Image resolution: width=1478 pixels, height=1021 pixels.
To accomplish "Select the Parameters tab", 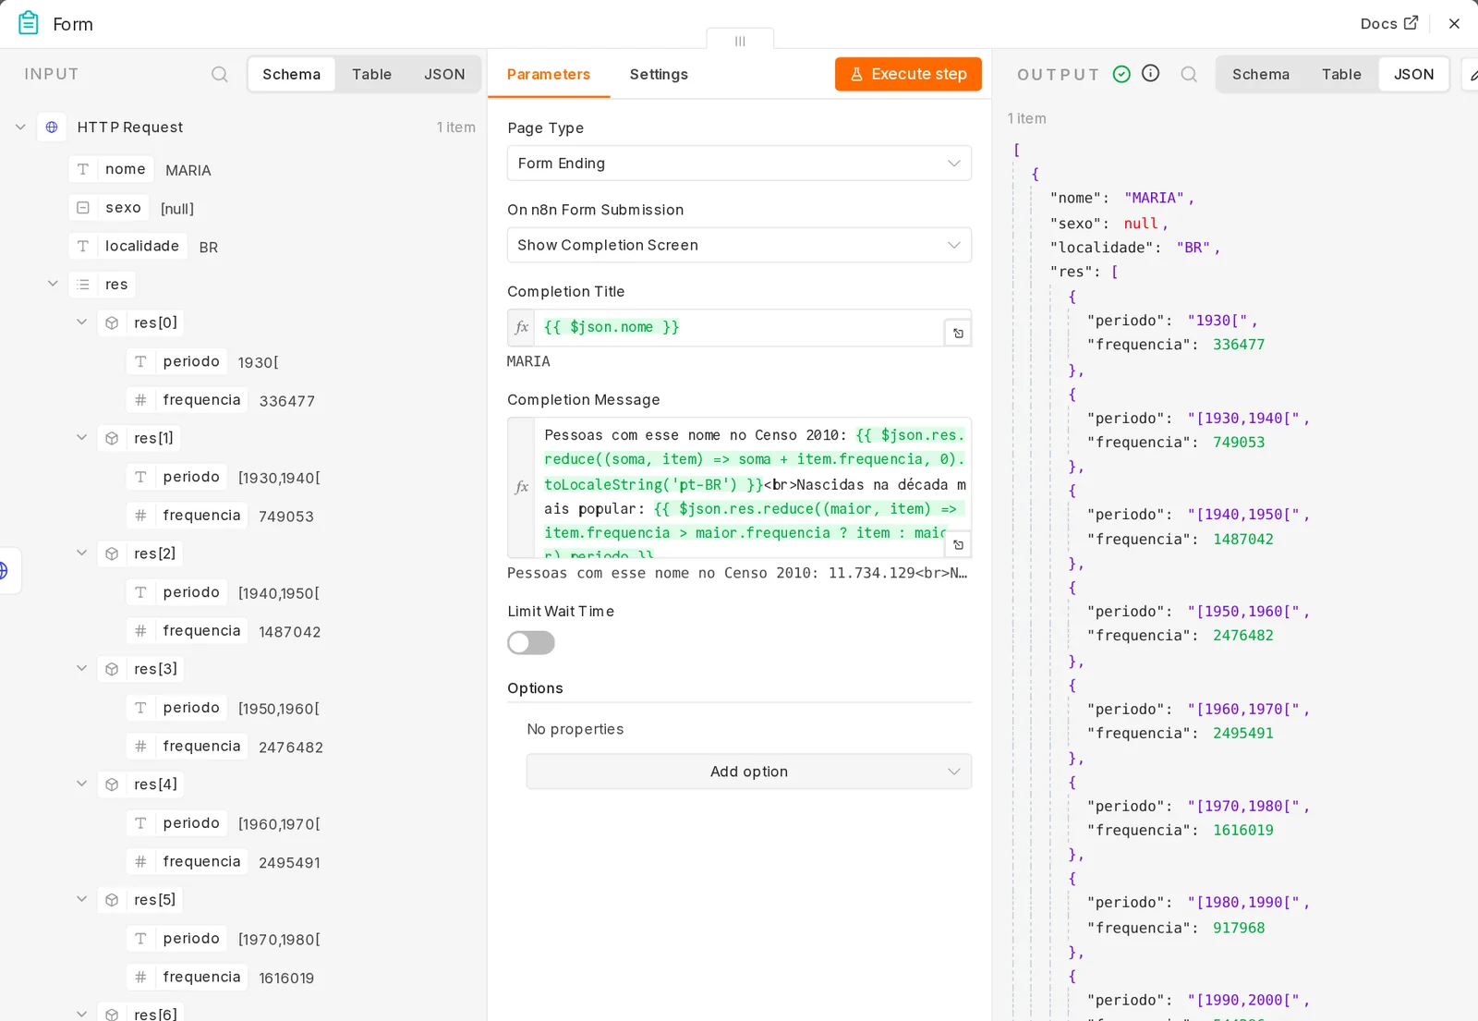I will (x=549, y=74).
